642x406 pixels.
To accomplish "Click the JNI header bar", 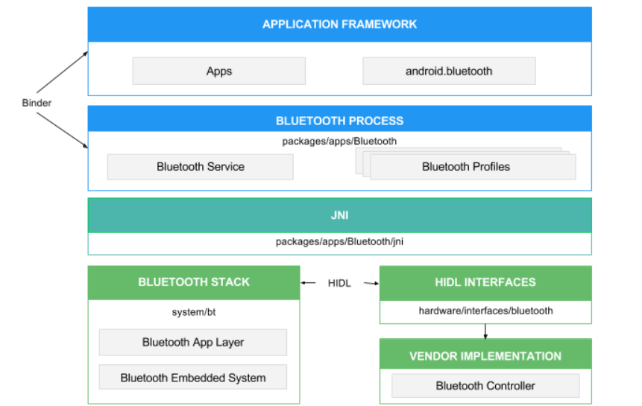I will pyautogui.click(x=339, y=215).
